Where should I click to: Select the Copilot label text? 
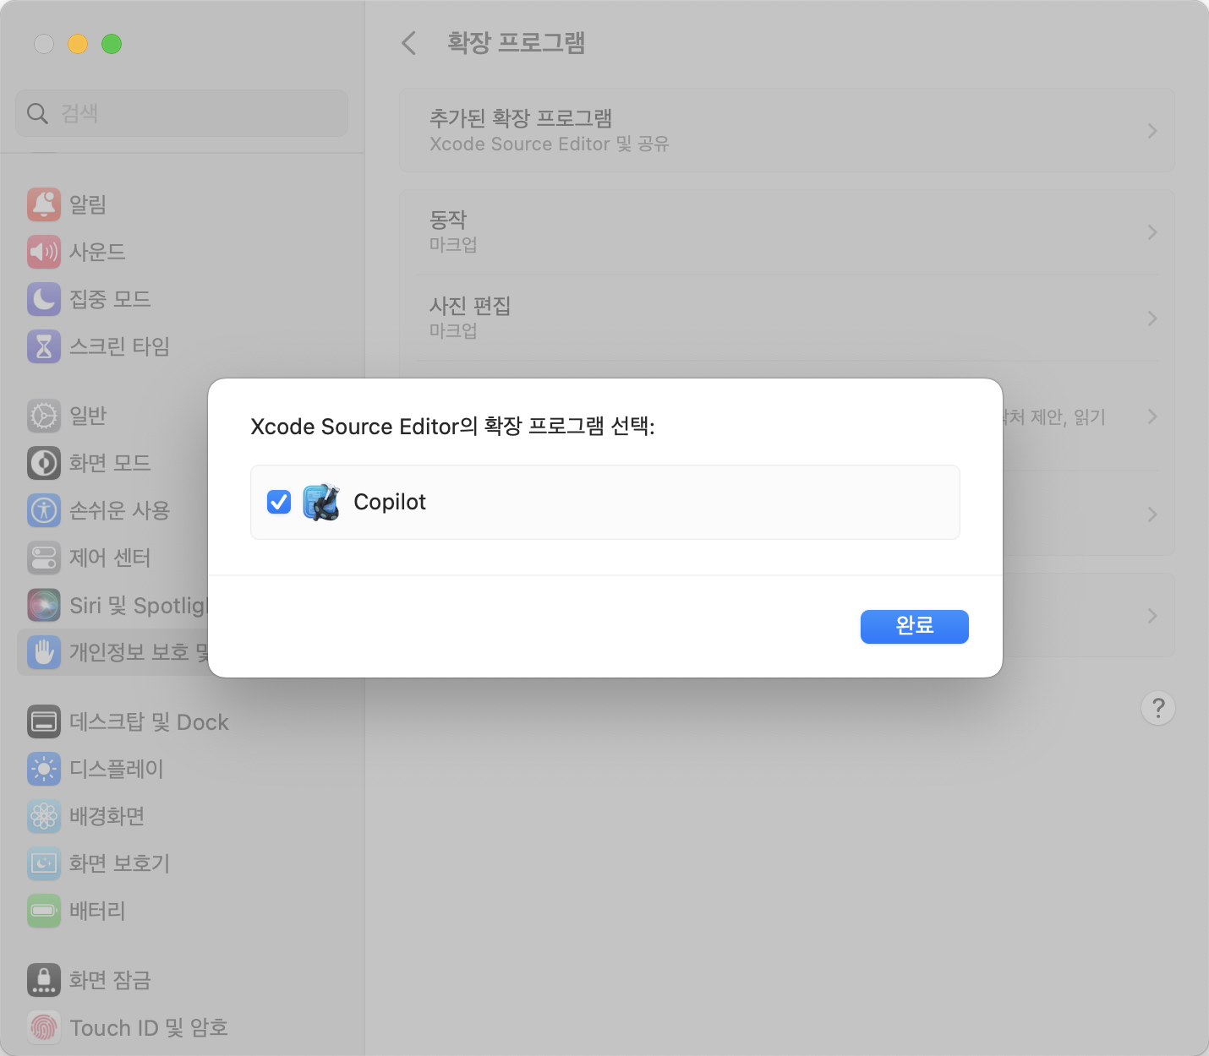point(390,502)
